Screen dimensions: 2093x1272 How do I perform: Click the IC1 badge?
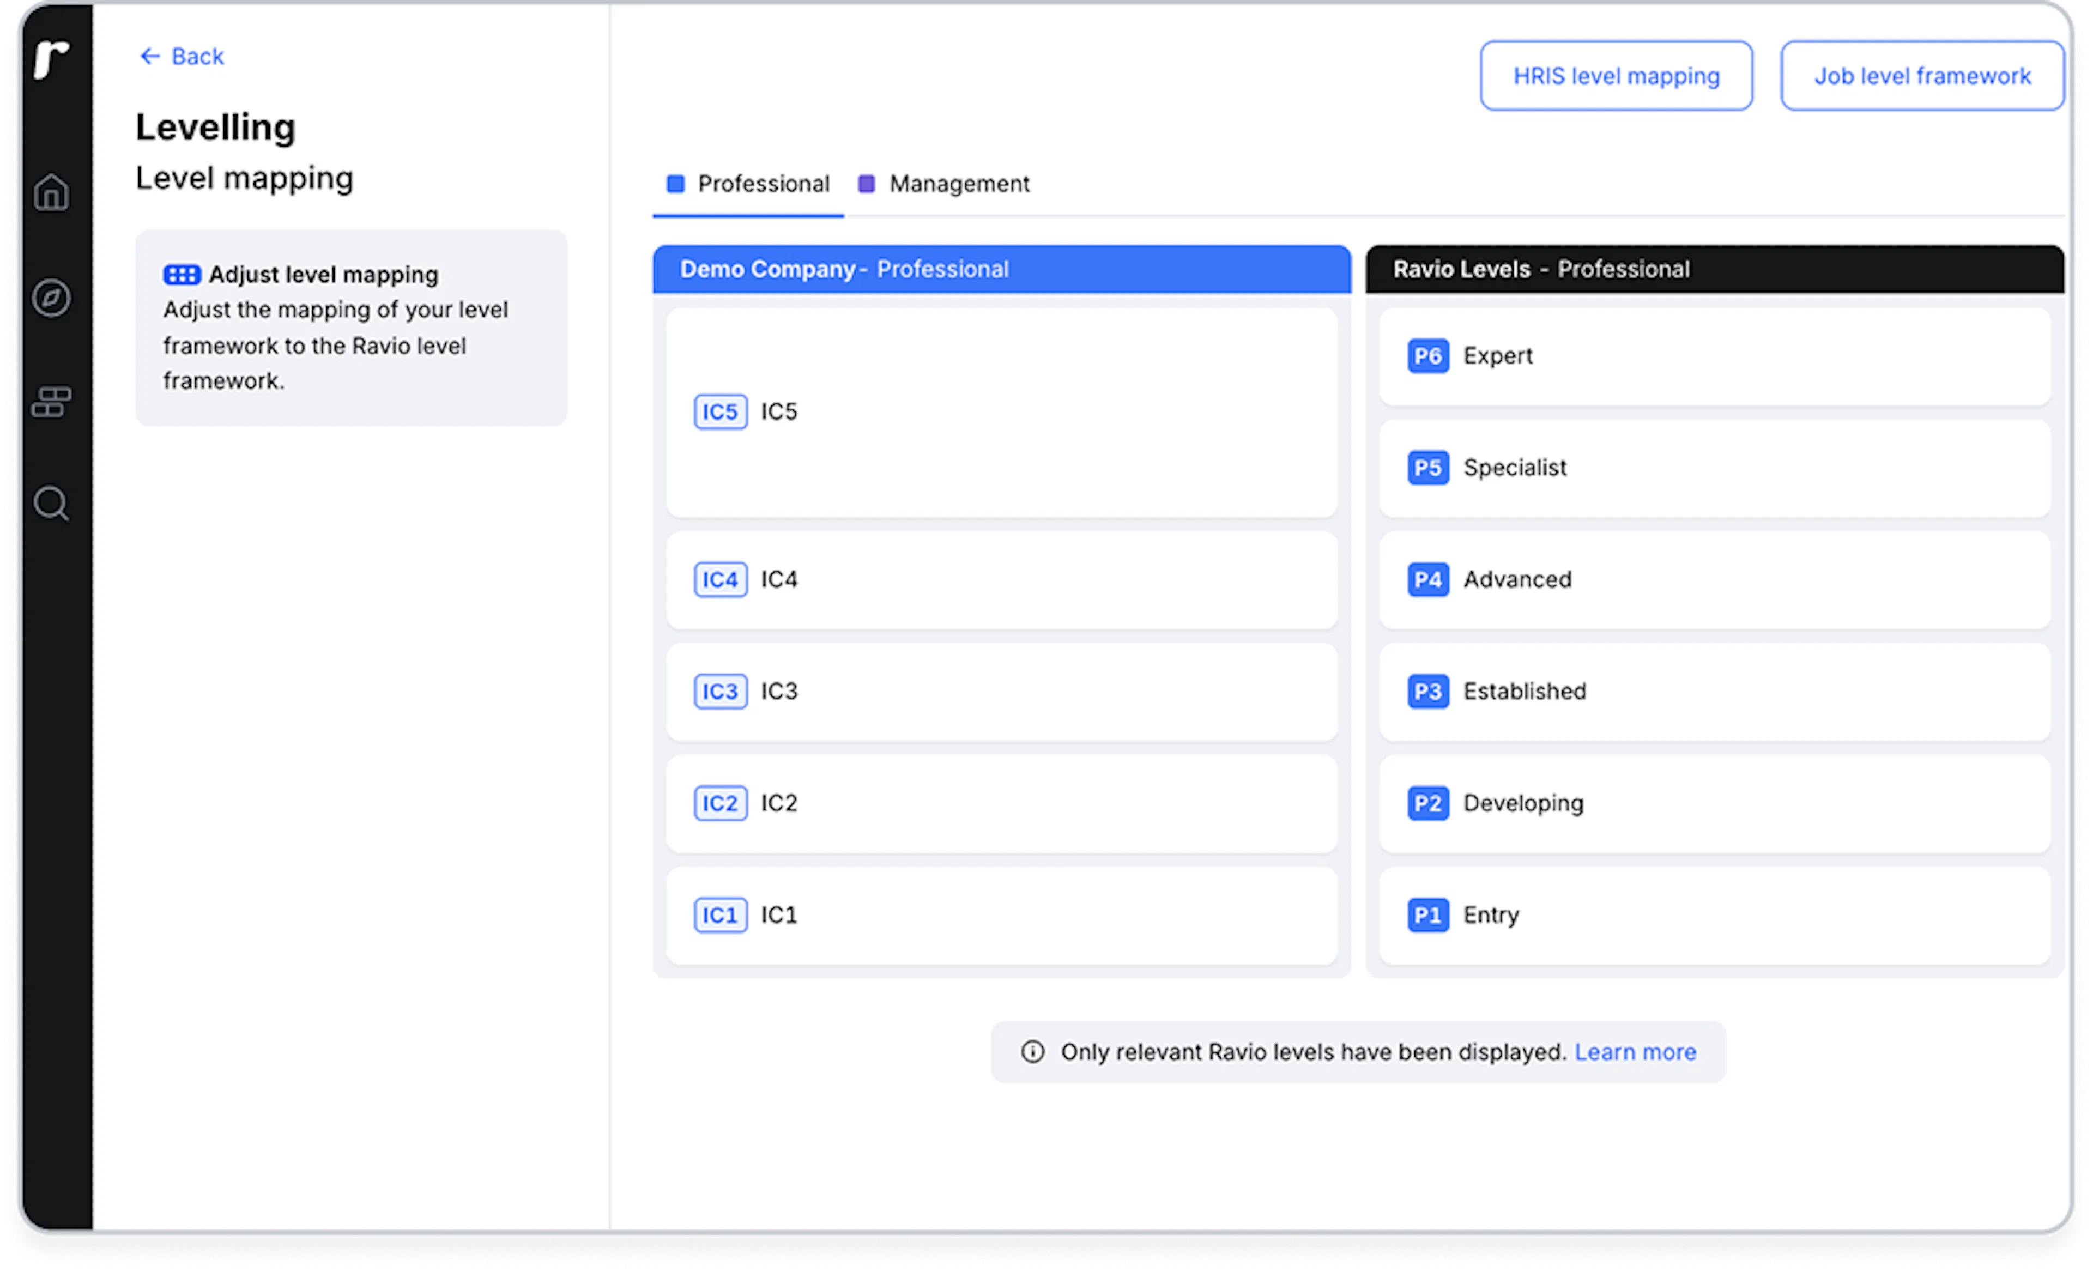(721, 916)
